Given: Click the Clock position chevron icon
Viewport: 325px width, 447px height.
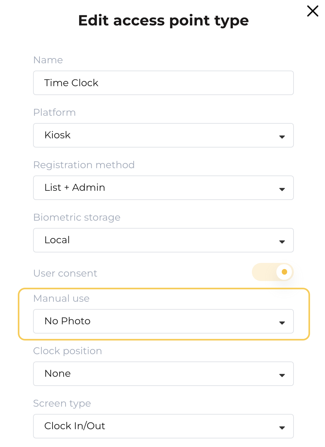Looking at the screenshot, I should point(282,375).
